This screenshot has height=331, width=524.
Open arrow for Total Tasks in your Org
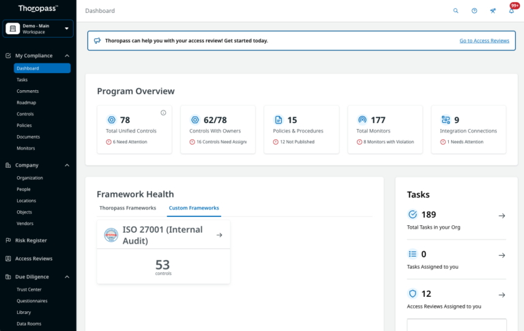click(x=501, y=216)
